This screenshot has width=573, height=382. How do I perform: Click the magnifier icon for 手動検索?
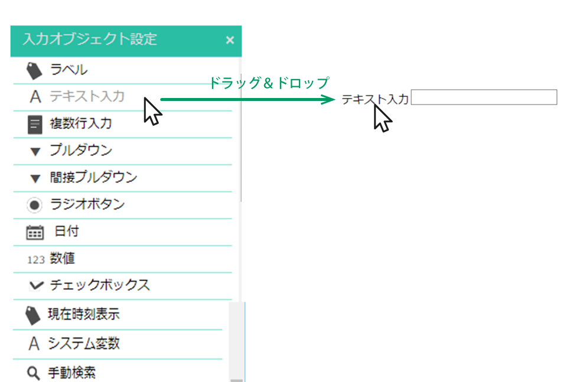(33, 373)
